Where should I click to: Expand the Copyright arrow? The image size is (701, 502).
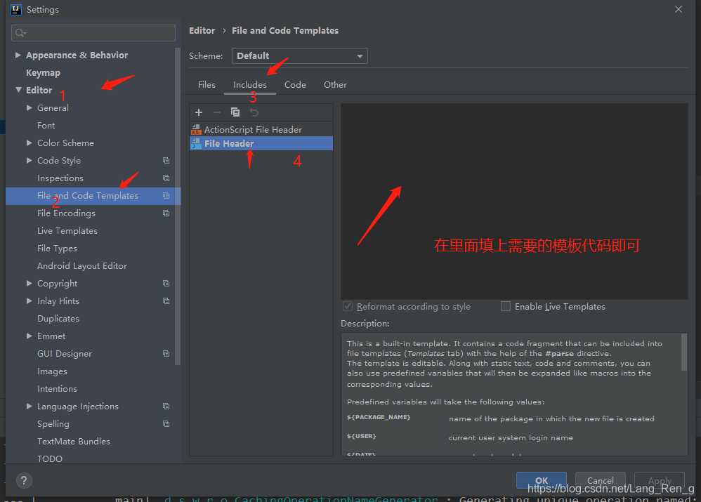(x=29, y=284)
